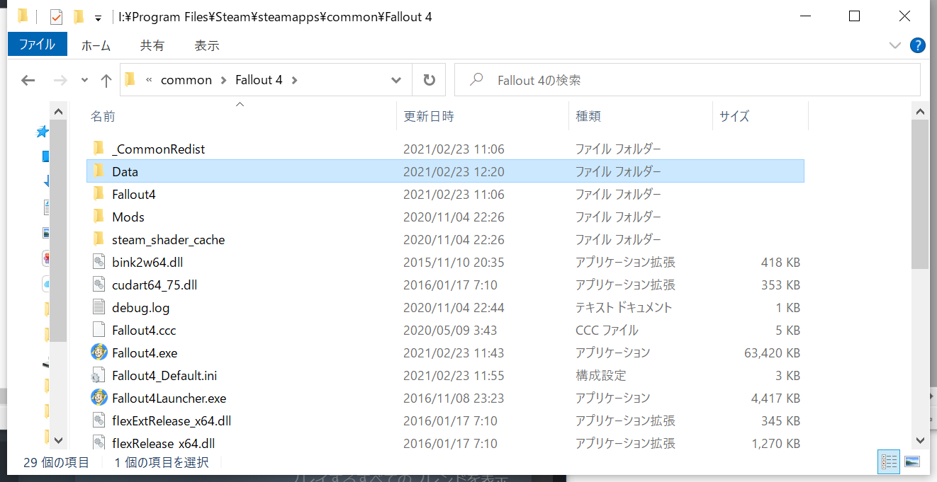Open the address bar history dropdown
Image resolution: width=937 pixels, height=482 pixels.
point(395,79)
